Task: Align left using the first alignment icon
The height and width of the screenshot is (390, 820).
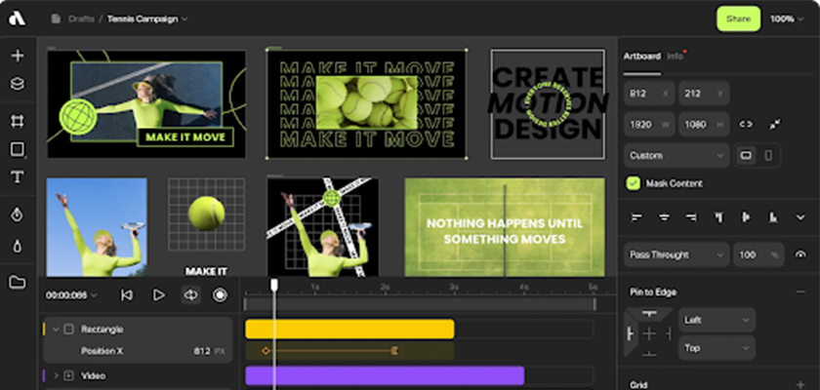Action: tap(636, 217)
